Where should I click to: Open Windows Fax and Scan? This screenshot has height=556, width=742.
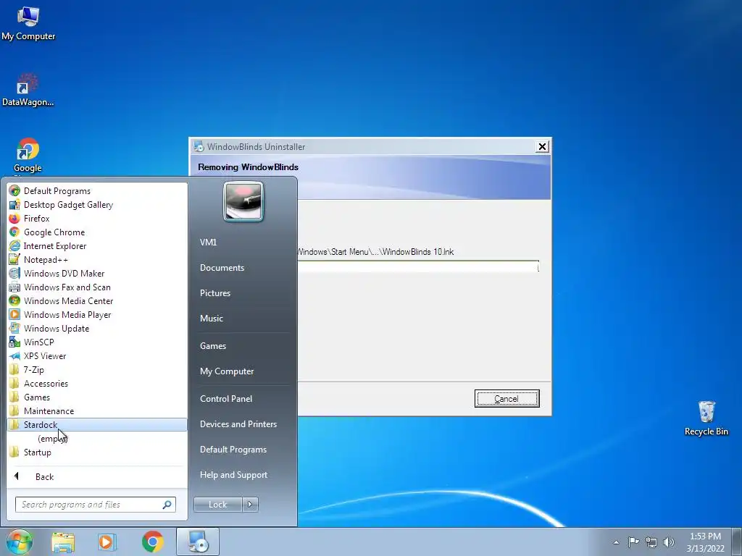(x=97, y=287)
